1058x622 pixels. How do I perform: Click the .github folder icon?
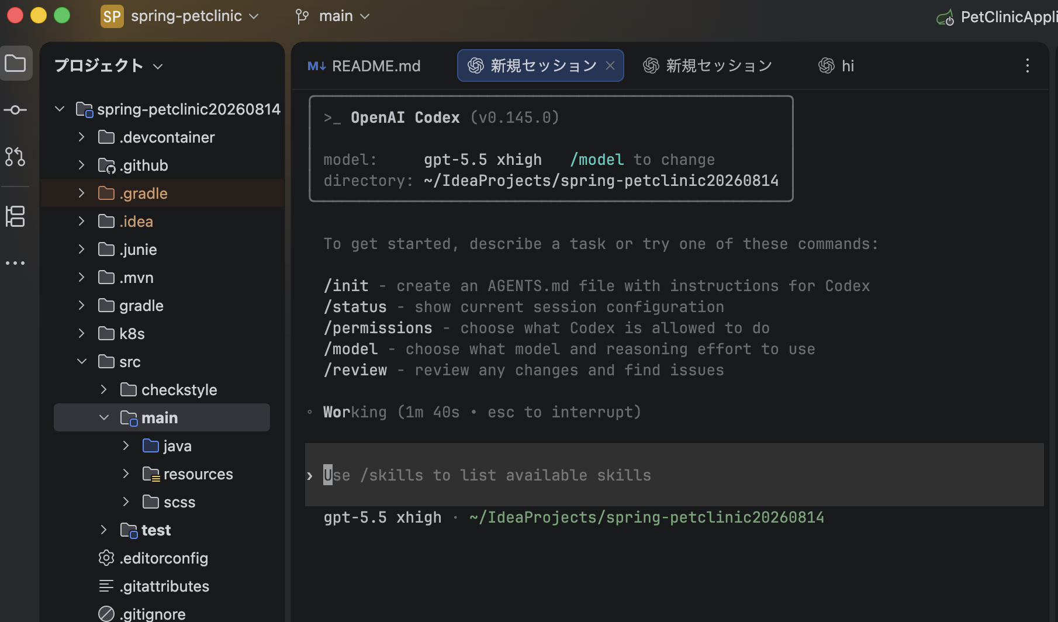pos(107,165)
